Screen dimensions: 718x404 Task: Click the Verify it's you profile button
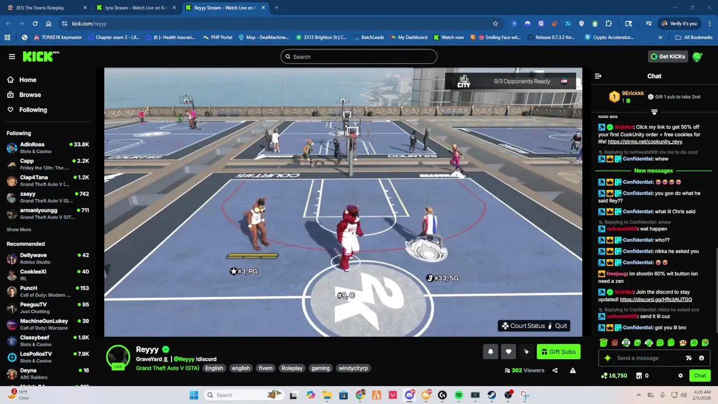pos(679,24)
